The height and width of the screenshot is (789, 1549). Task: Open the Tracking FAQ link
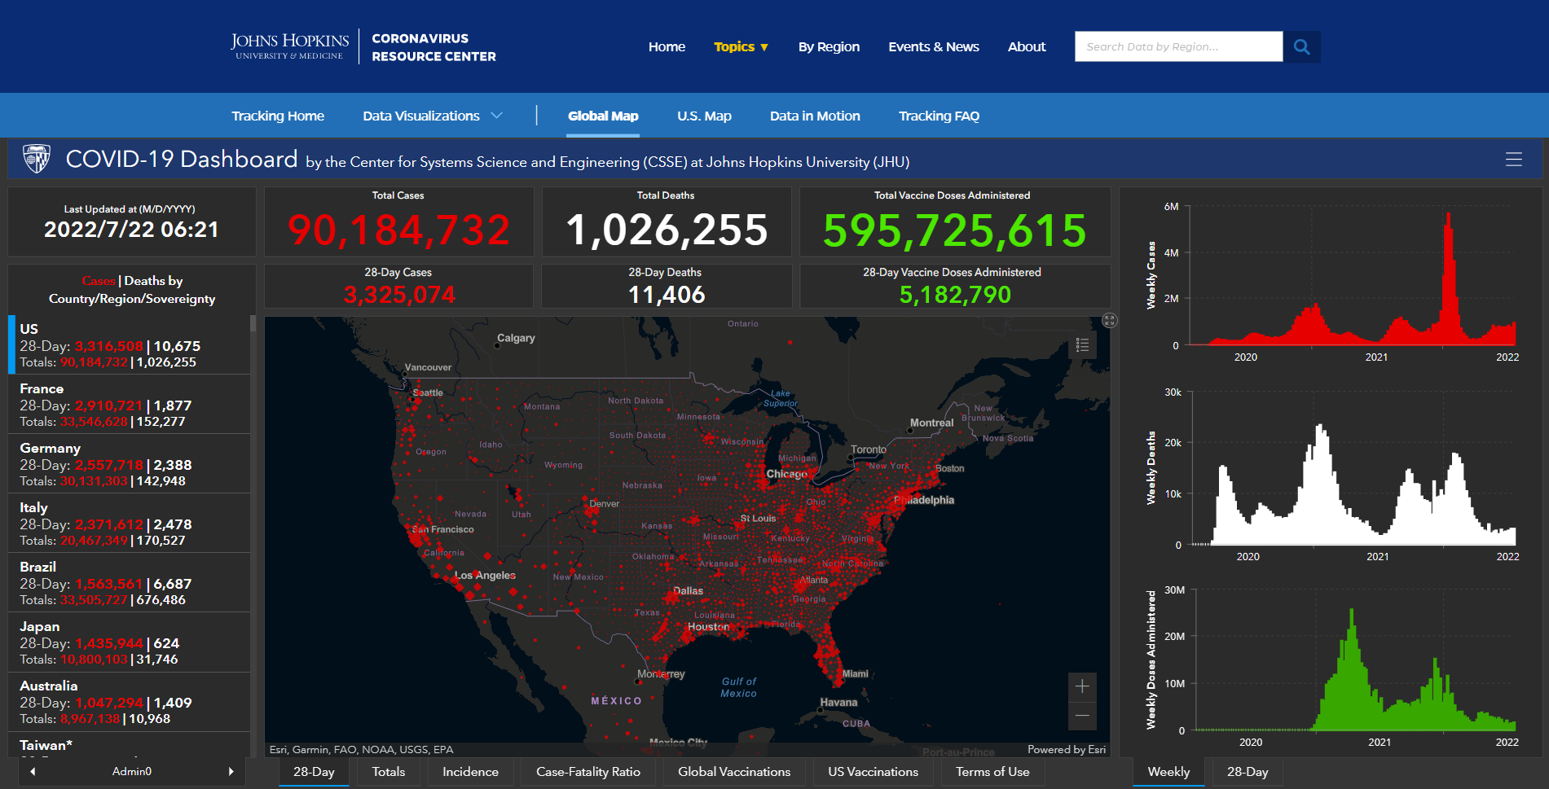tap(939, 116)
